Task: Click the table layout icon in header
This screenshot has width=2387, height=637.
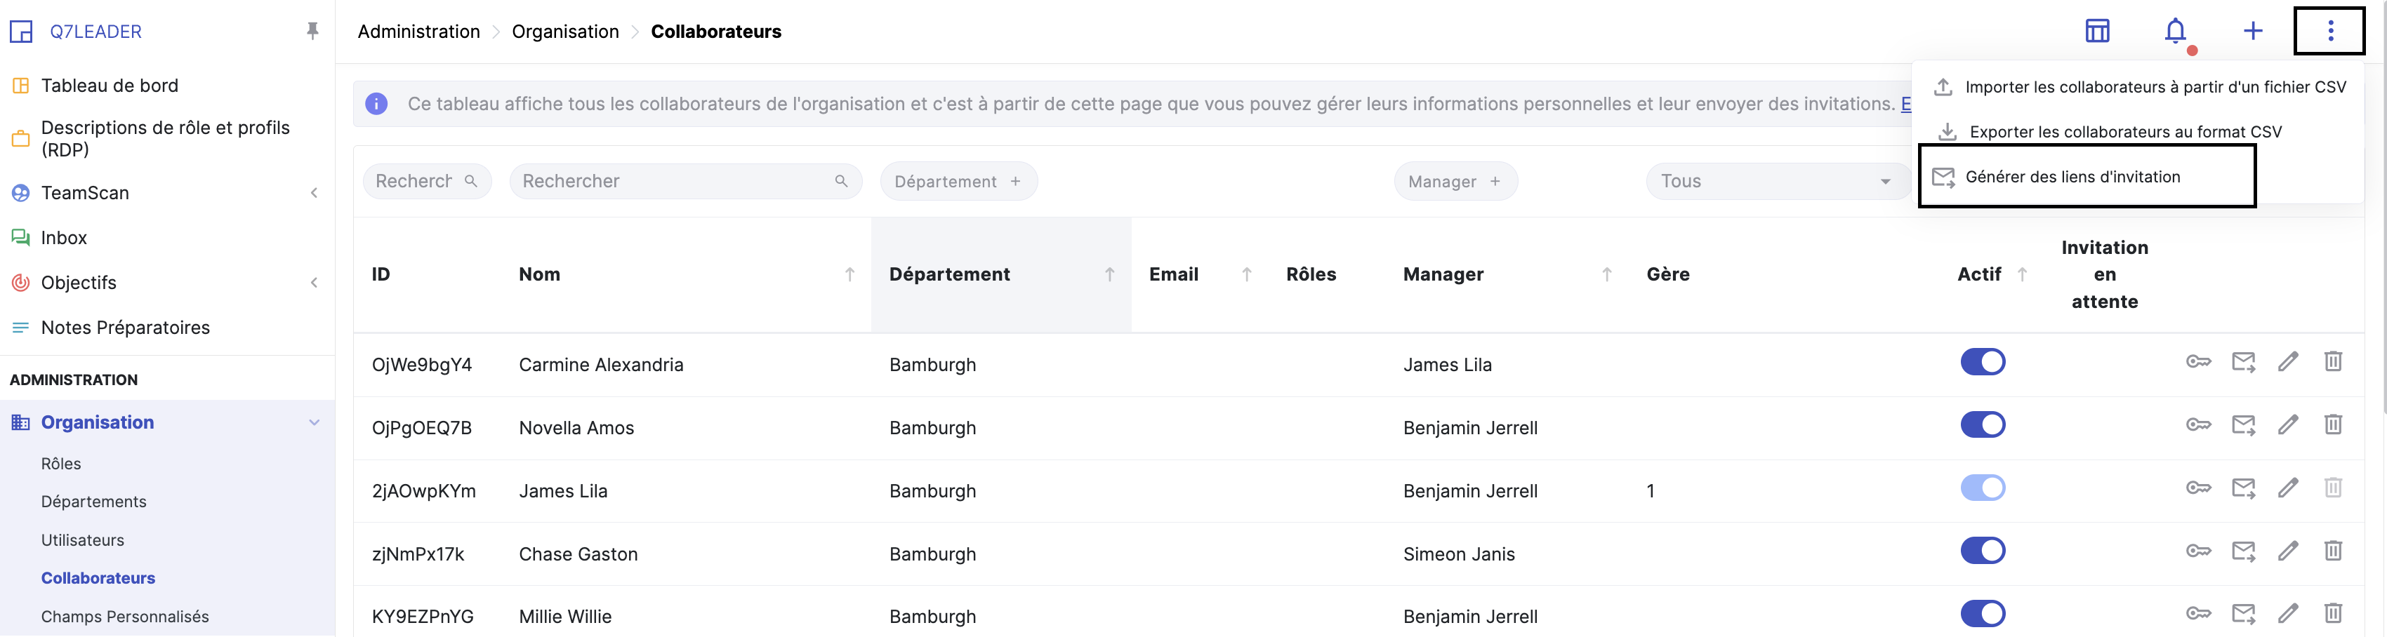Action: coord(2097,32)
